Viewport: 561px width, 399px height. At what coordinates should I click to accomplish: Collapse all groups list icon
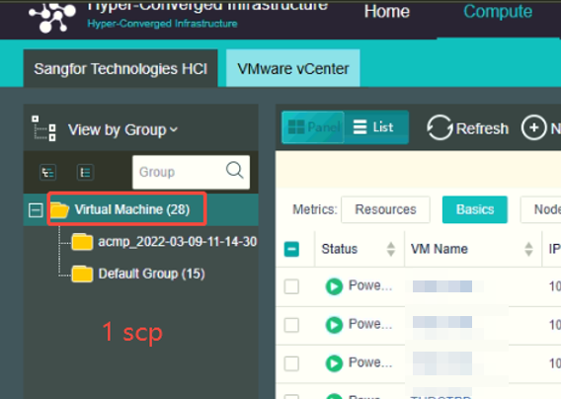[x=85, y=173]
